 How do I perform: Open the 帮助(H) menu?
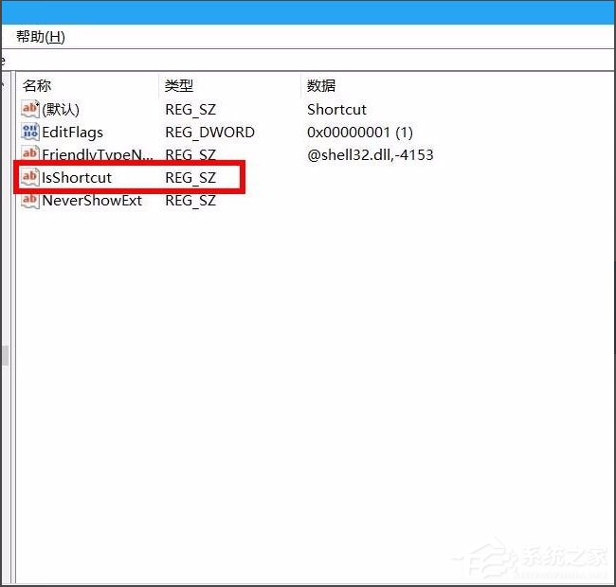41,37
